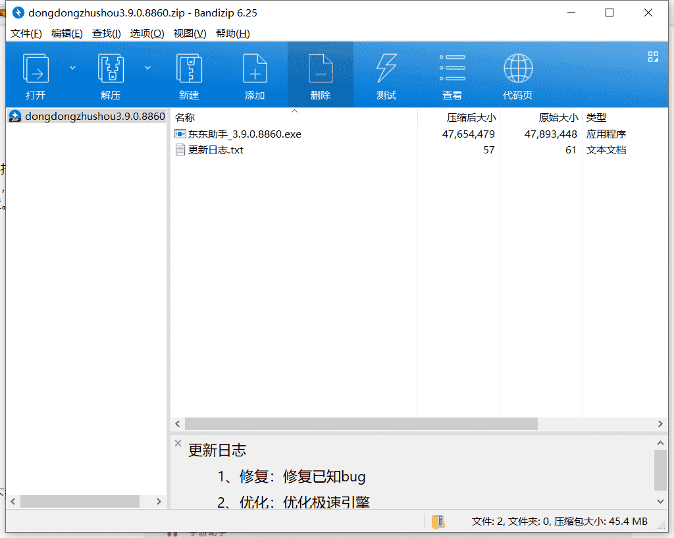Screen dimensions: 674x538
Task: Select file 更新日志.txt
Action: [216, 149]
